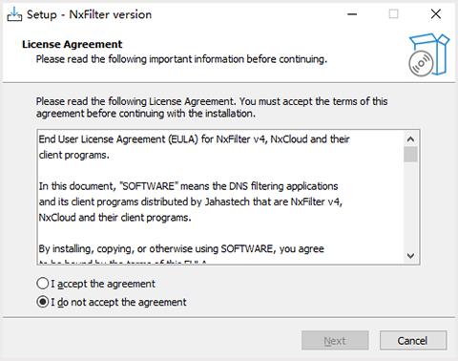This screenshot has height=361, width=458.
Task: Click the "I accept the agreement" label text
Action: tap(103, 284)
